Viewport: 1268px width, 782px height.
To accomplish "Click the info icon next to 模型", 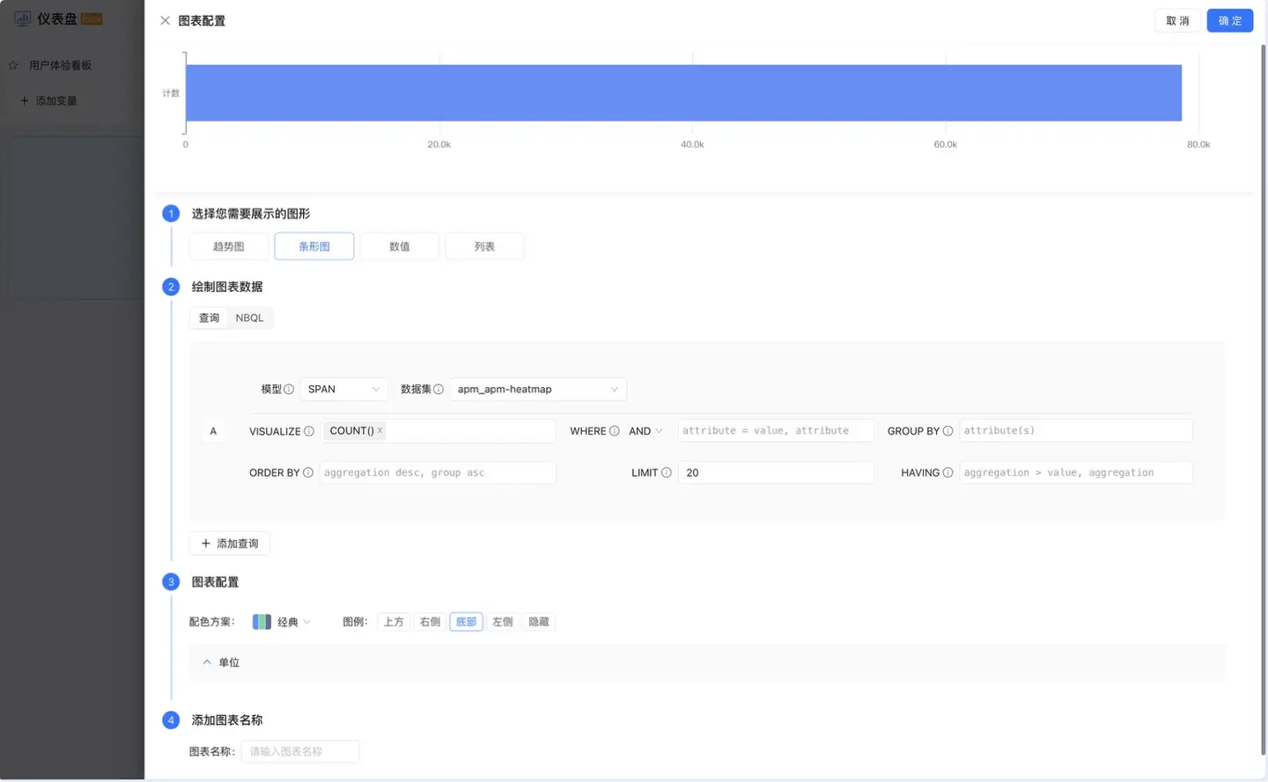I will click(289, 389).
